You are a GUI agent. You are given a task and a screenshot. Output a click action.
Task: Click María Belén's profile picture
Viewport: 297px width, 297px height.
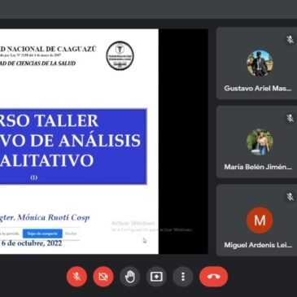tap(260, 142)
